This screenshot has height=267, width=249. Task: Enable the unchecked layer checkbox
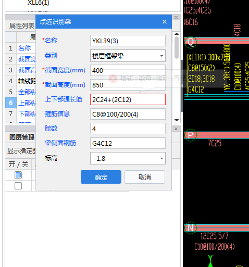point(18,186)
